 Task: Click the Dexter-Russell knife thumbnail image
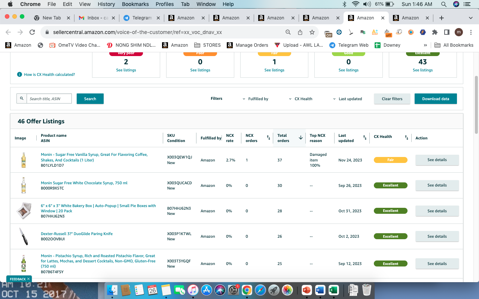(x=24, y=237)
